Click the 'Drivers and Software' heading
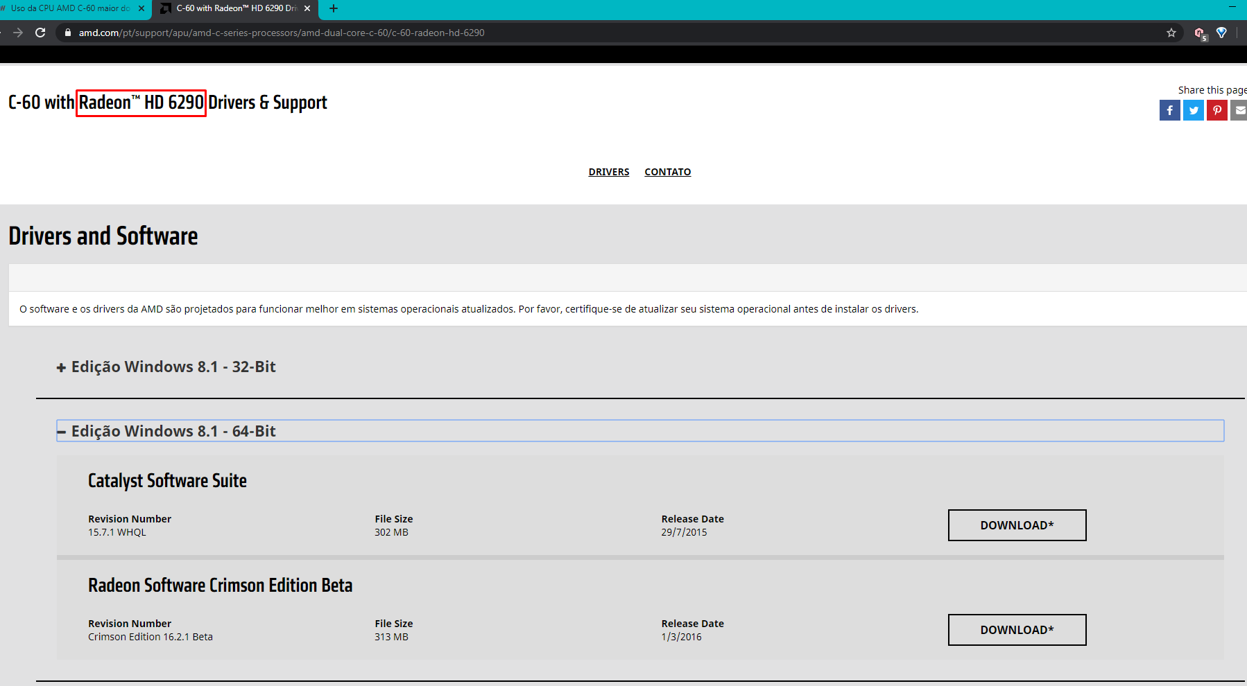The image size is (1247, 686). 103,236
